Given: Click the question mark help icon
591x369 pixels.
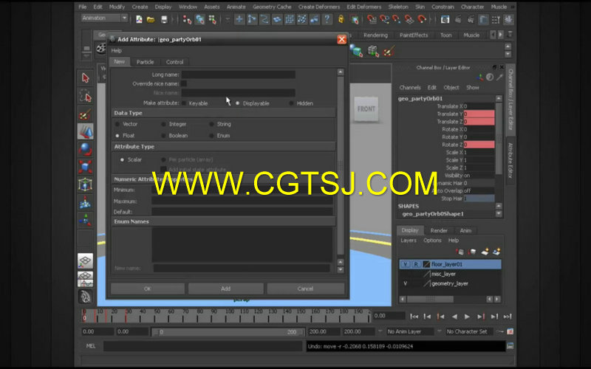Looking at the screenshot, I should point(327,19).
